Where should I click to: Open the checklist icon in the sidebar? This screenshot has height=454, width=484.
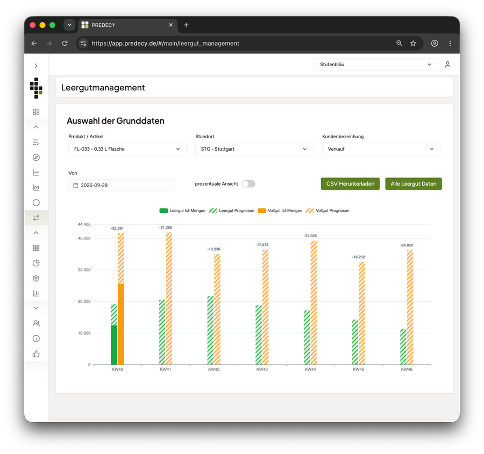pyautogui.click(x=36, y=142)
